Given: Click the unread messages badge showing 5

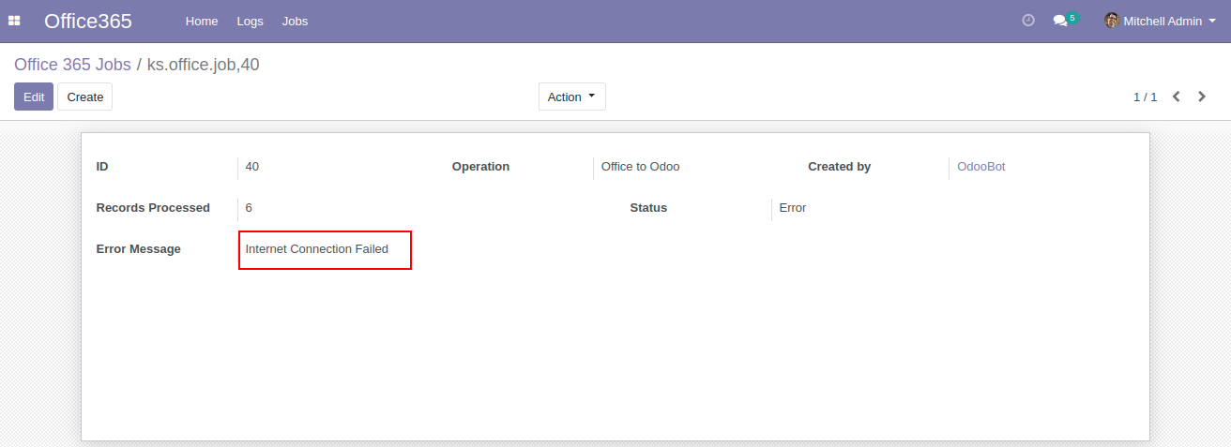Looking at the screenshot, I should click(x=1071, y=17).
